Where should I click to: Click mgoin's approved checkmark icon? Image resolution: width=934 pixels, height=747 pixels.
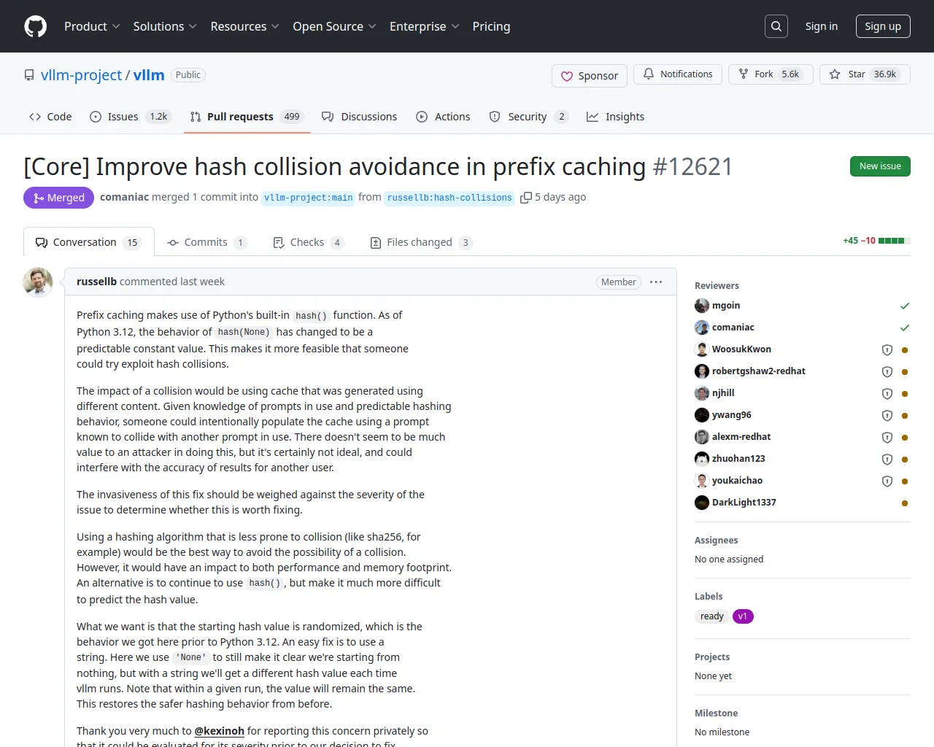pos(905,306)
